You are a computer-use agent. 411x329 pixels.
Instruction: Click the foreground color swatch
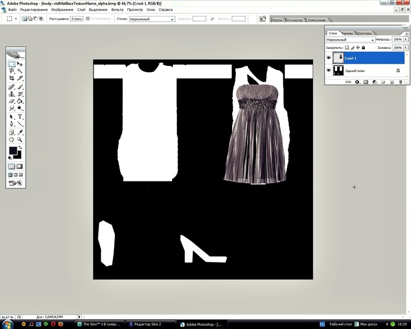click(12, 151)
